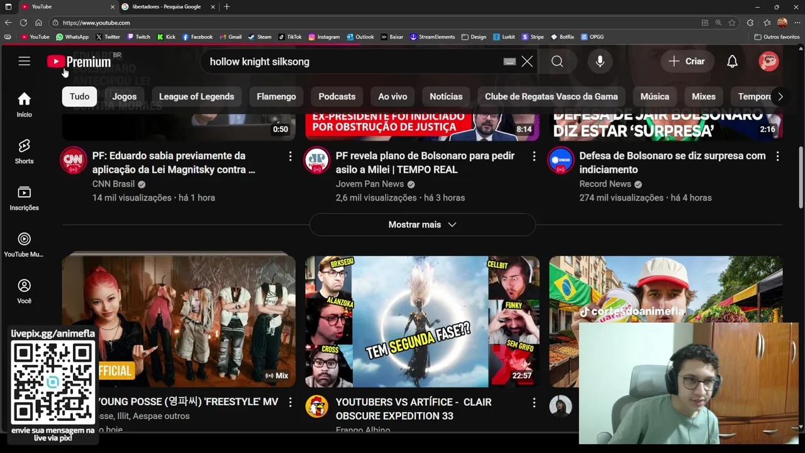
Task: Open the account avatar menu
Action: click(x=769, y=61)
